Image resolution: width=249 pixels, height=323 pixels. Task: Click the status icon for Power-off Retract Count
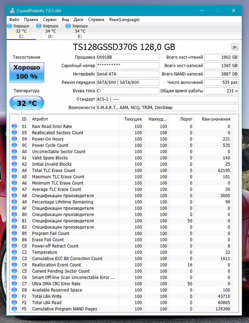tap(14, 246)
